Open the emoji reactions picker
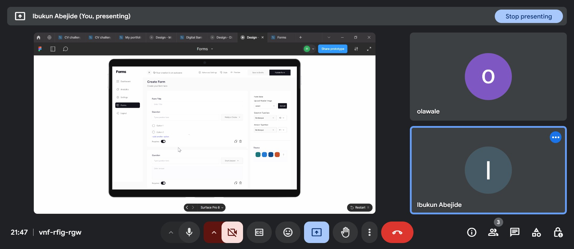This screenshot has width=574, height=249. pyautogui.click(x=288, y=232)
